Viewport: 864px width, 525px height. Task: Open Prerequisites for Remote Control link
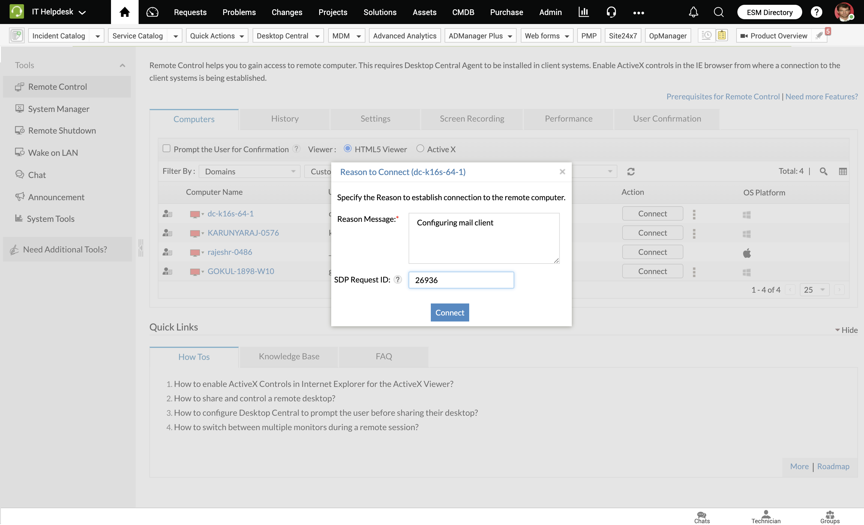pos(723,97)
